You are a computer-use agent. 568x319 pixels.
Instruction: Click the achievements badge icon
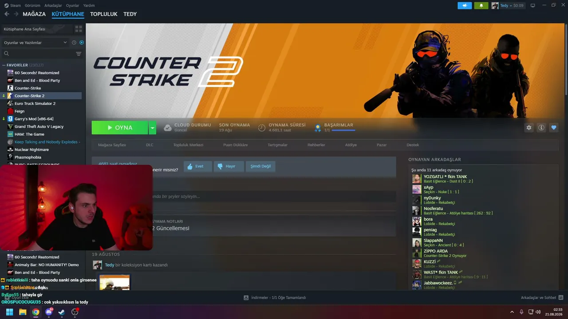(318, 128)
